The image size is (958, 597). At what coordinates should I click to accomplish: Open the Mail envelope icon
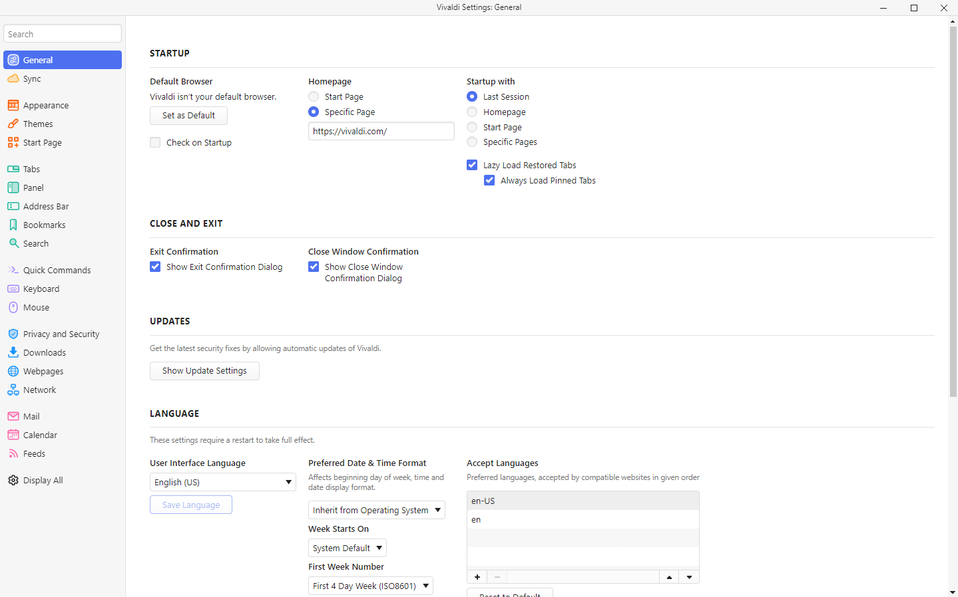(x=13, y=416)
